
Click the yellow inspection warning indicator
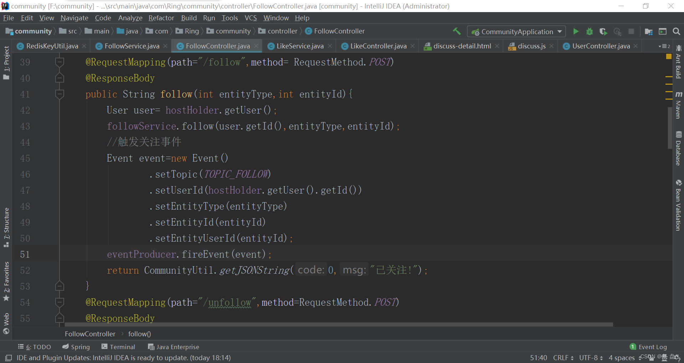(x=669, y=56)
